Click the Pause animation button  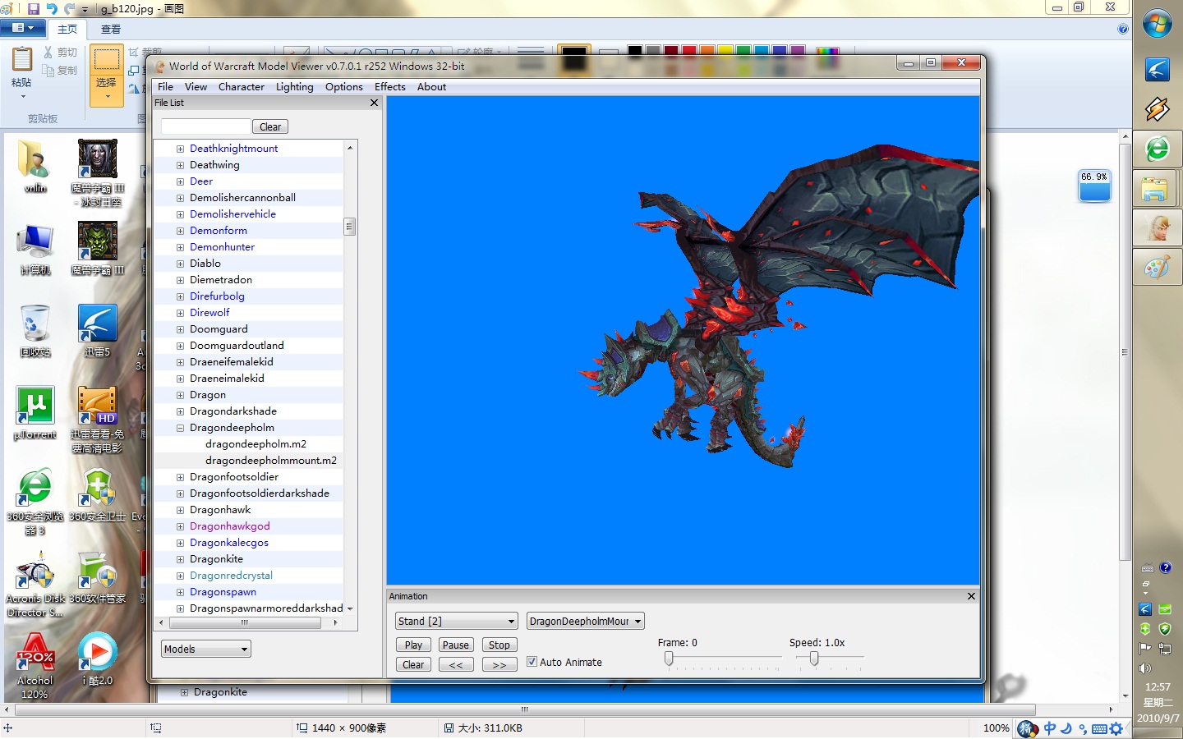(x=455, y=645)
